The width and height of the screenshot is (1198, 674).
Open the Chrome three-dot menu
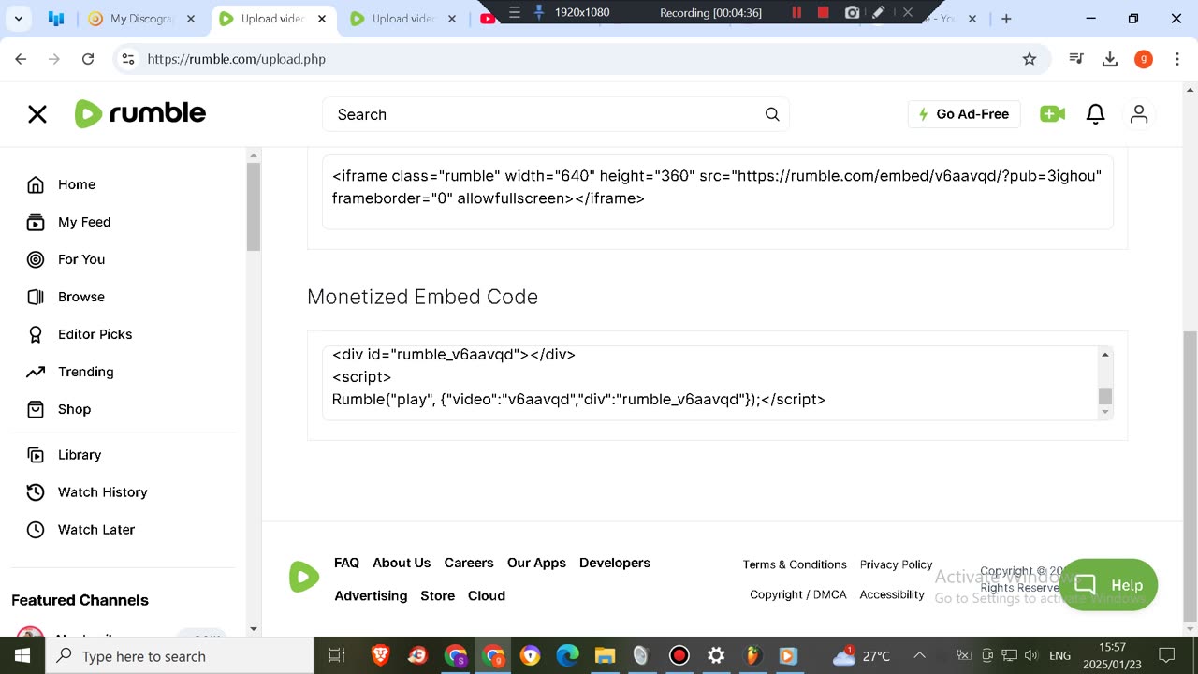(x=1176, y=59)
